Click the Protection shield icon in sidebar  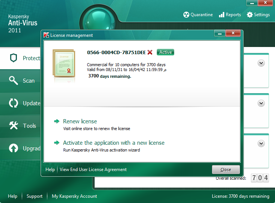[14, 58]
